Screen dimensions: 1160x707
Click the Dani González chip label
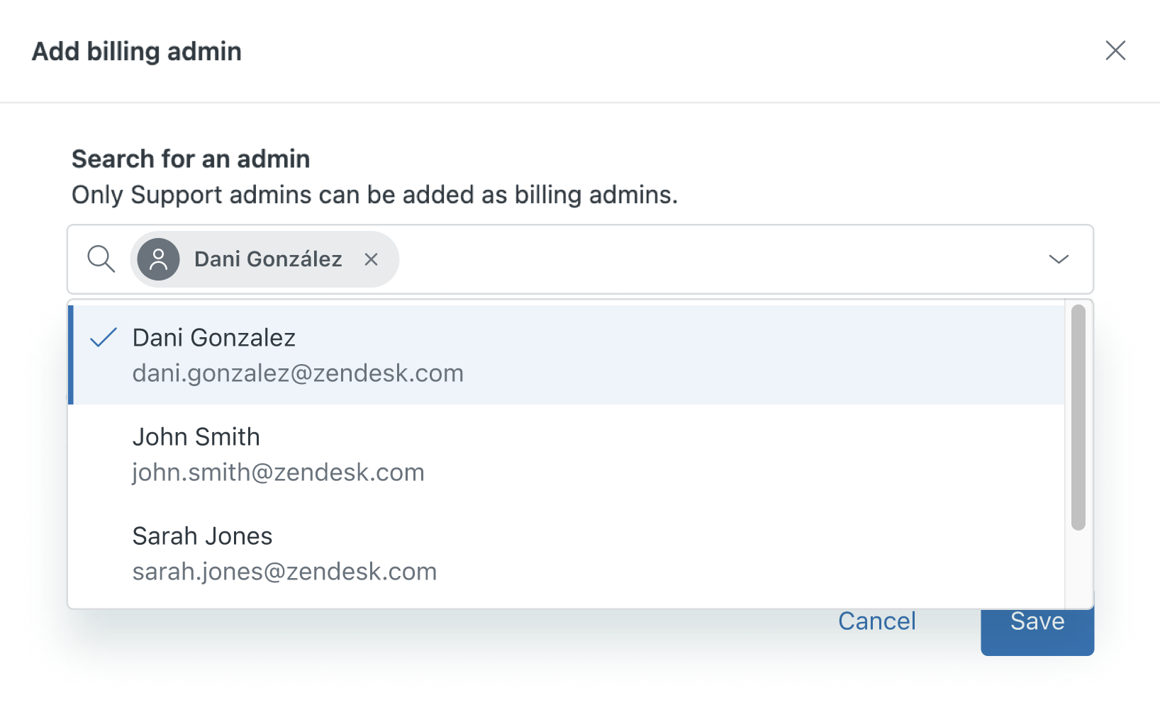[268, 259]
